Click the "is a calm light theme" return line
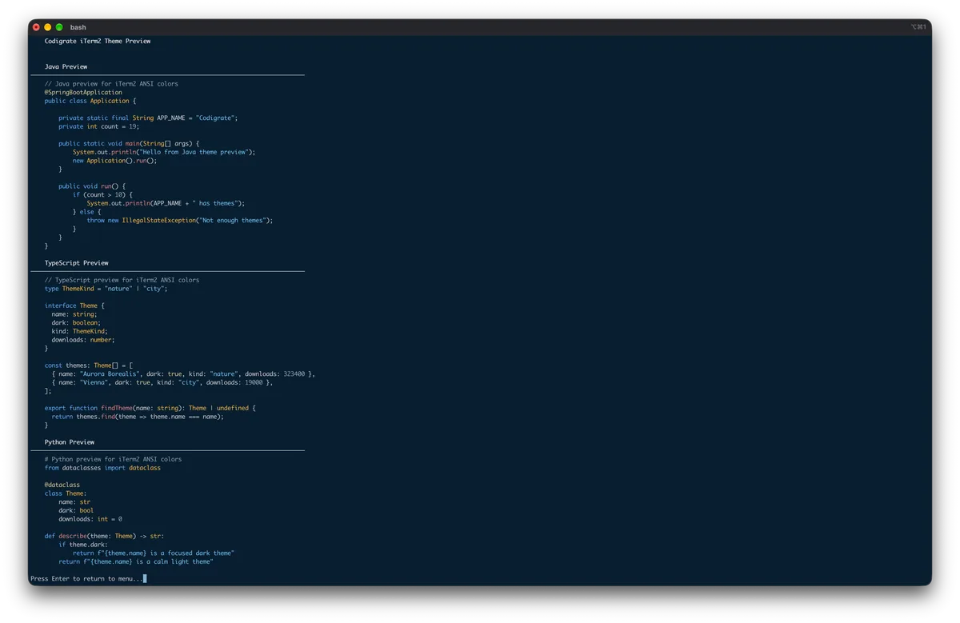Viewport: 960px width, 623px height. click(x=136, y=561)
